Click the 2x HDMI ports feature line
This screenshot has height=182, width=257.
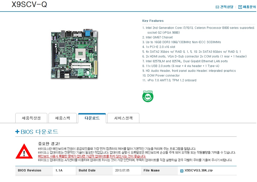click(194, 56)
